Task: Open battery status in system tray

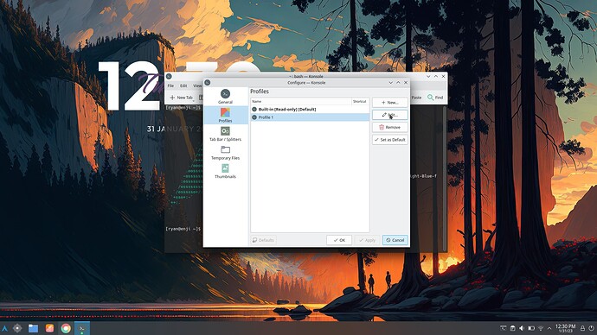Action: pyautogui.click(x=531, y=328)
